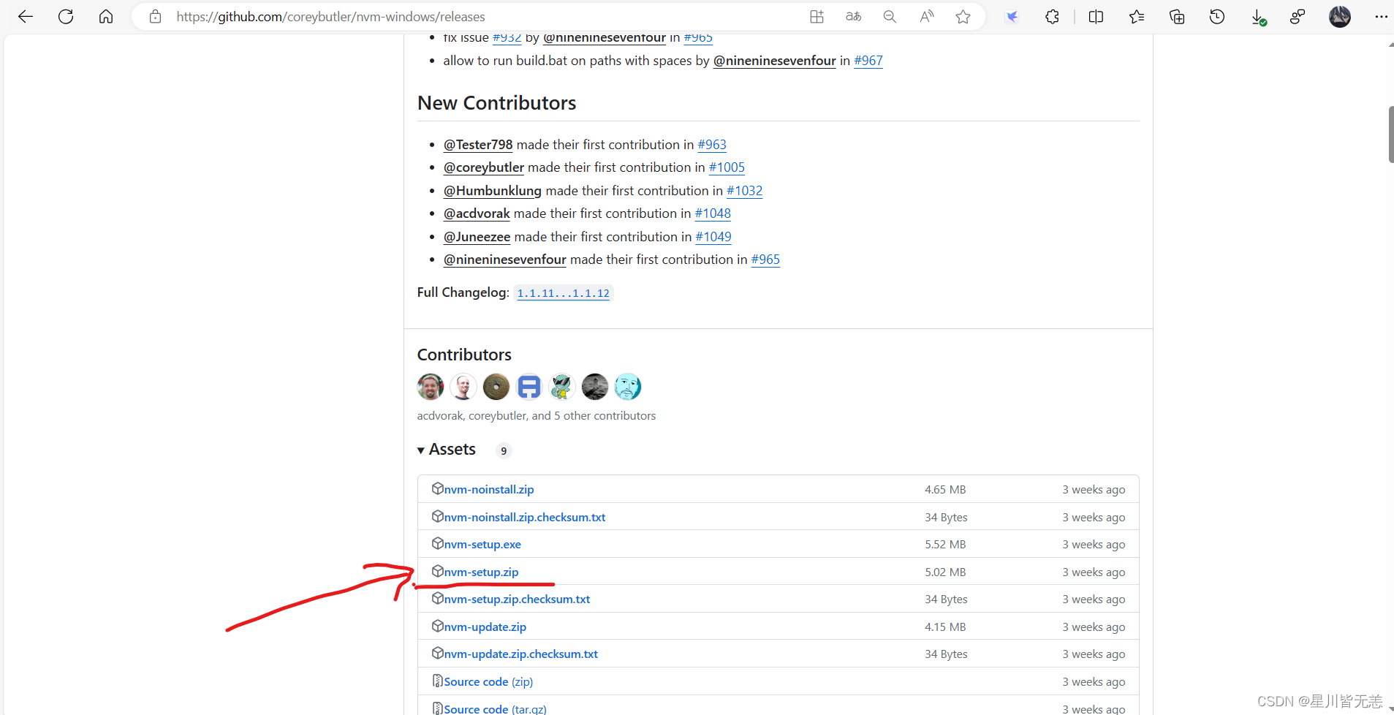The width and height of the screenshot is (1394, 715).
Task: Click the page vertical scrollbar thumb
Action: coord(1391,135)
